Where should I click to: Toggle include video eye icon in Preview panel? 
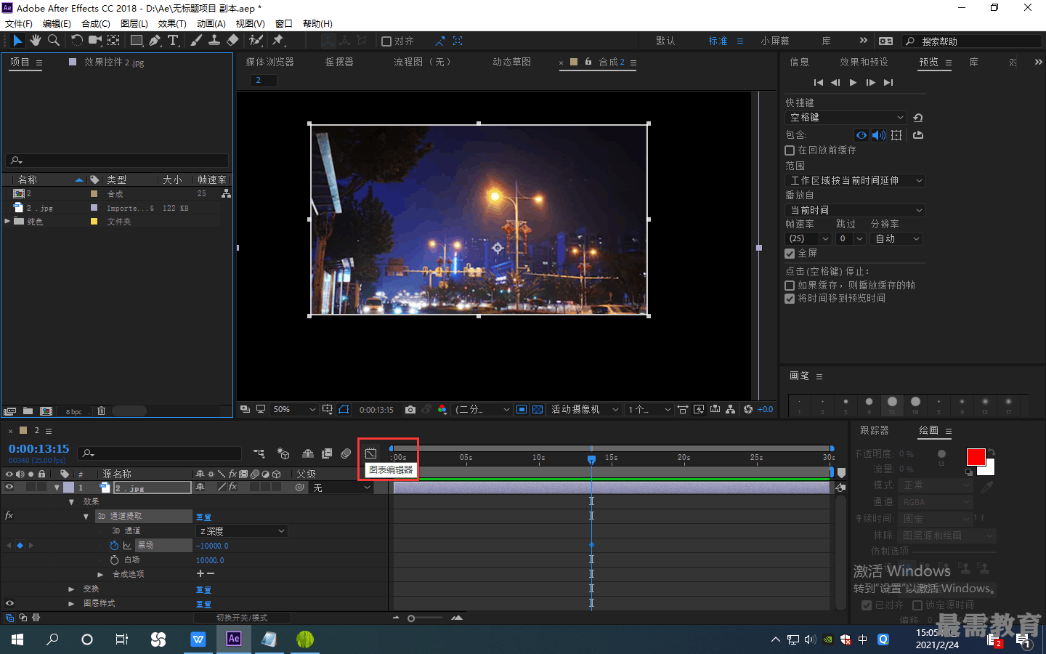click(861, 135)
